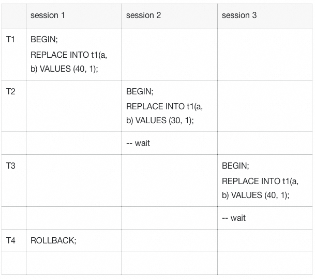Viewport: 315px width, 279px height.
Task: Click the wait comment under session 3
Action: (x=234, y=218)
